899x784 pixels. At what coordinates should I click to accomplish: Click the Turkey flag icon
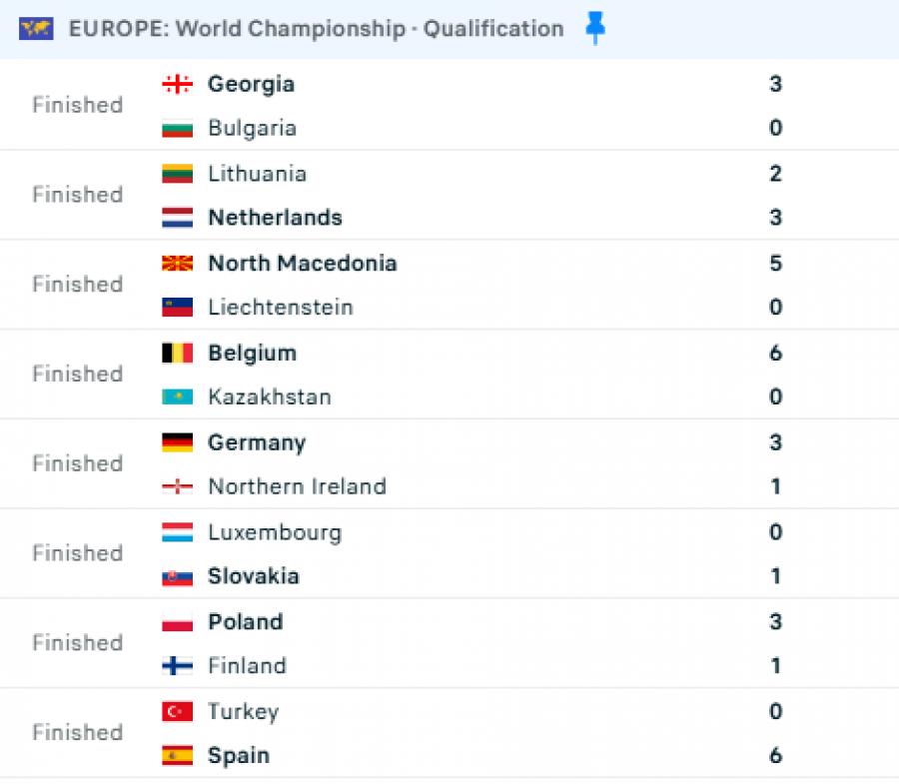(177, 711)
